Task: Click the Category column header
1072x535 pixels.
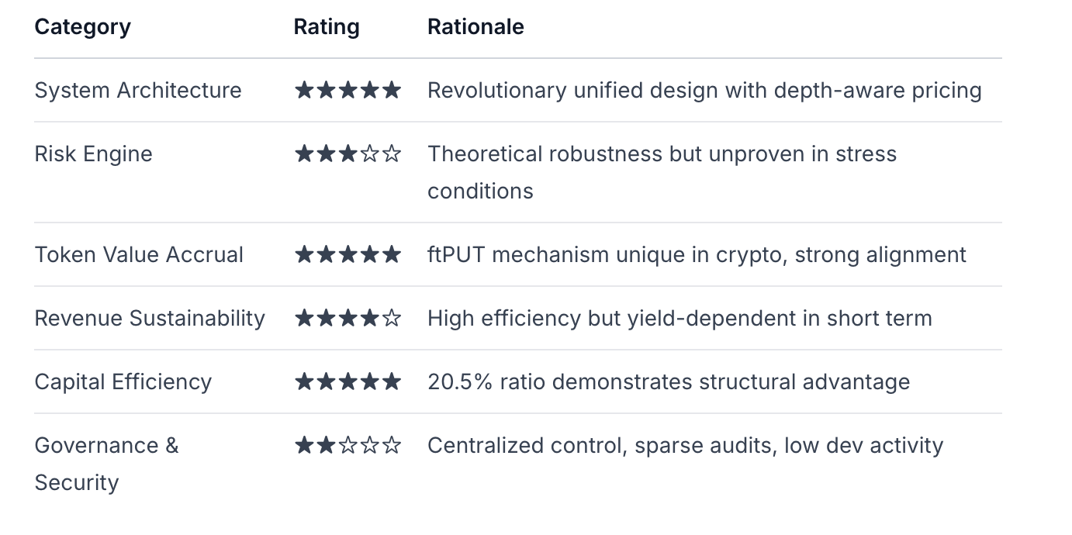Action: [x=83, y=27]
